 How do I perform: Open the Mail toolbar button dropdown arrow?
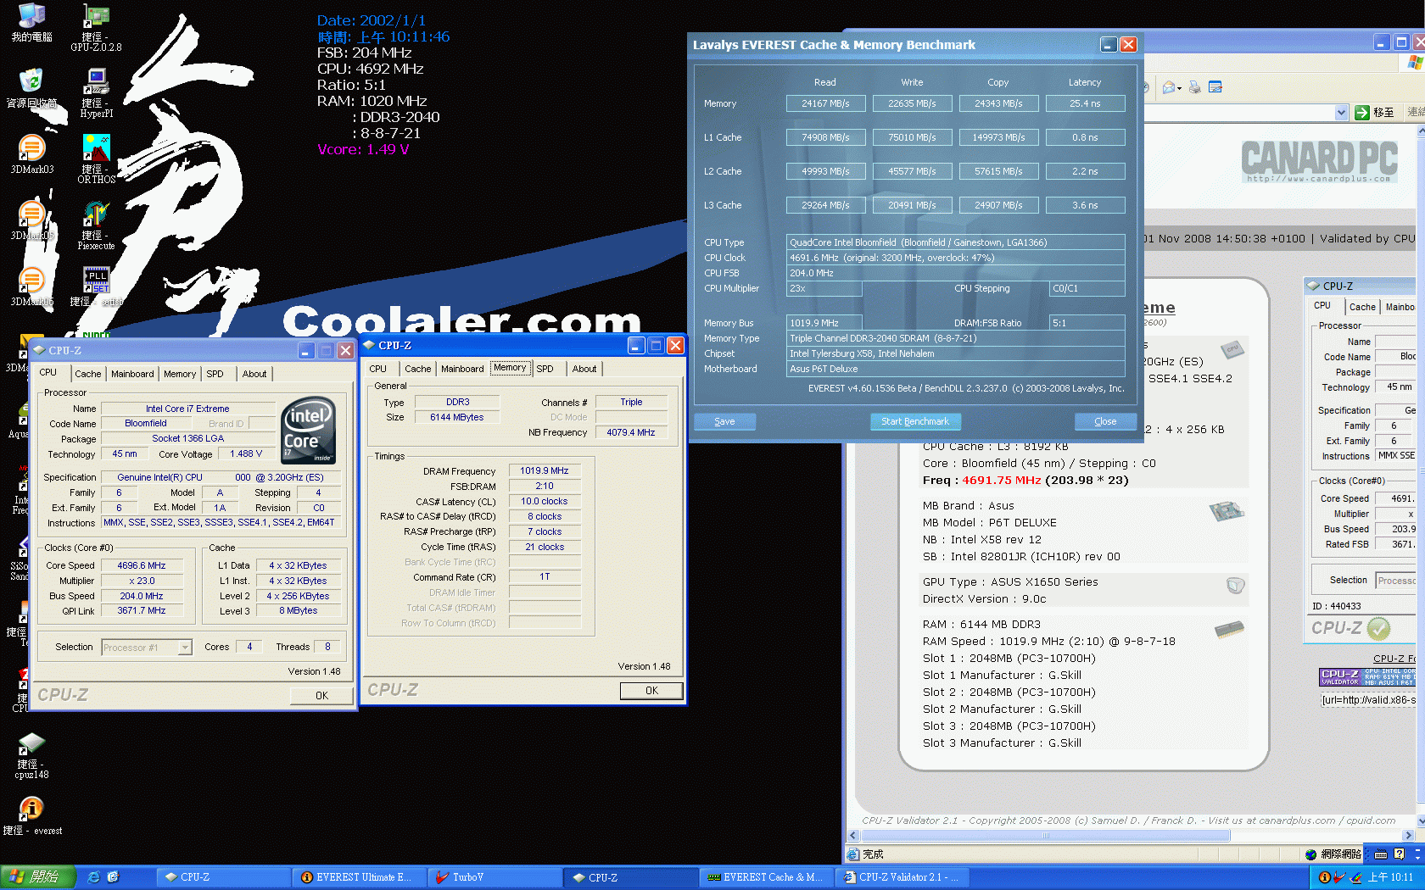1180,88
